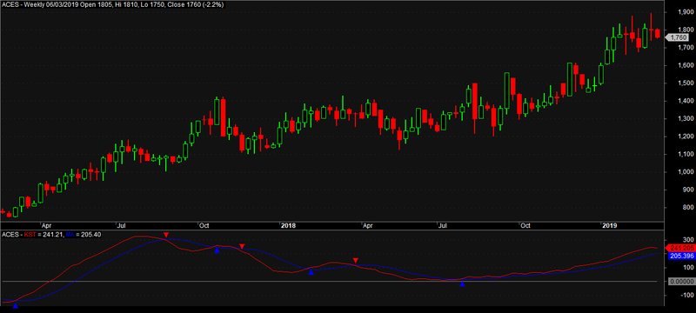The image size is (696, 313).
Task: Click the blue up arrow below Oct 2017 KST crossover
Action: click(x=217, y=250)
